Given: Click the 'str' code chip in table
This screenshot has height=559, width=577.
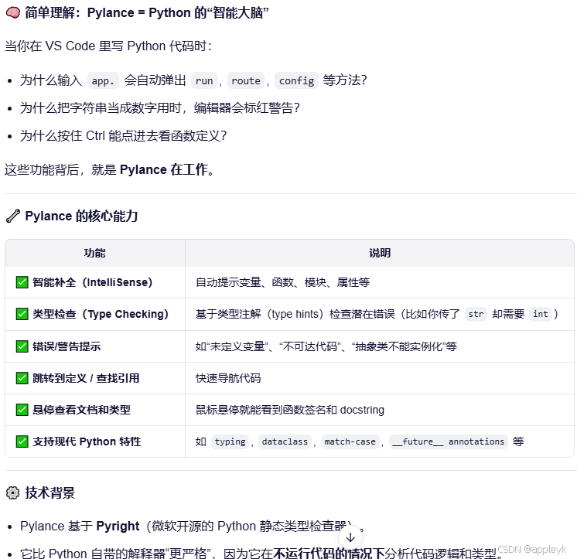Looking at the screenshot, I should coord(476,314).
